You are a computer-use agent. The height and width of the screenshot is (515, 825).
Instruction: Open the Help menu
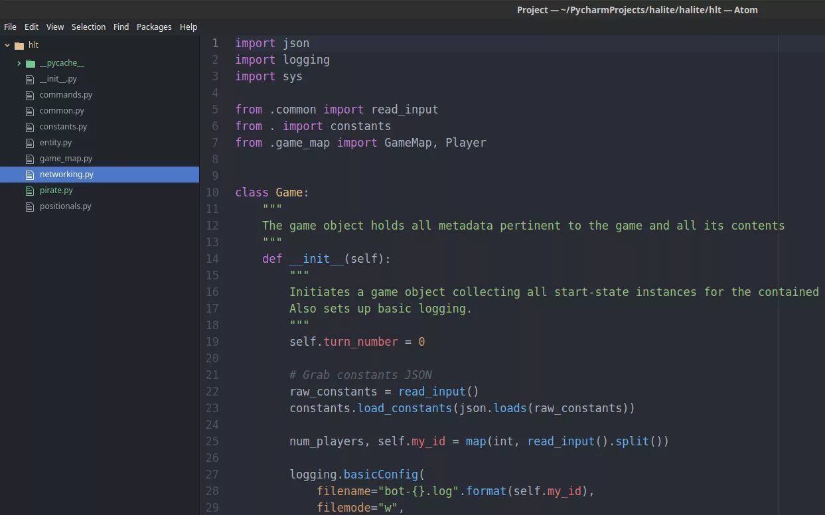point(188,27)
